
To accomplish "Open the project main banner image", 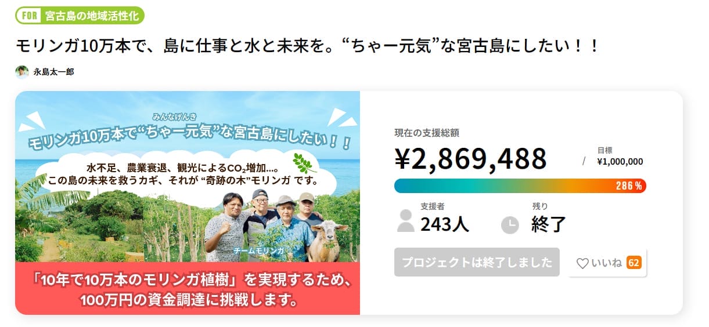I will click(187, 202).
